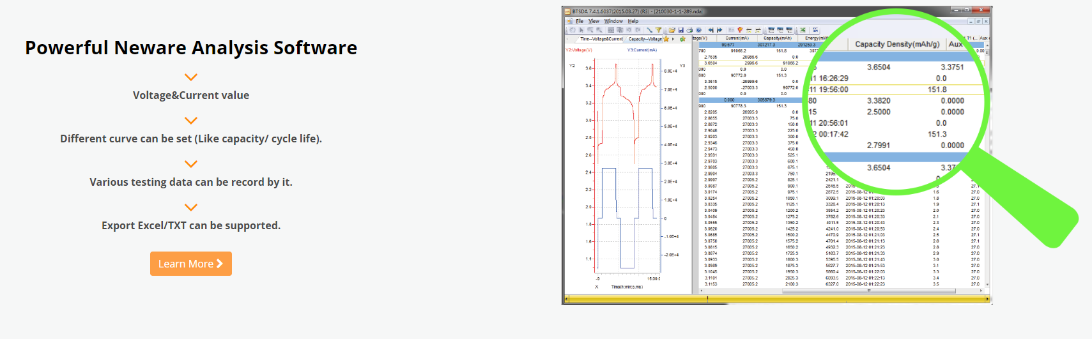
Task: Minimize the inner document window
Action: 971,21
